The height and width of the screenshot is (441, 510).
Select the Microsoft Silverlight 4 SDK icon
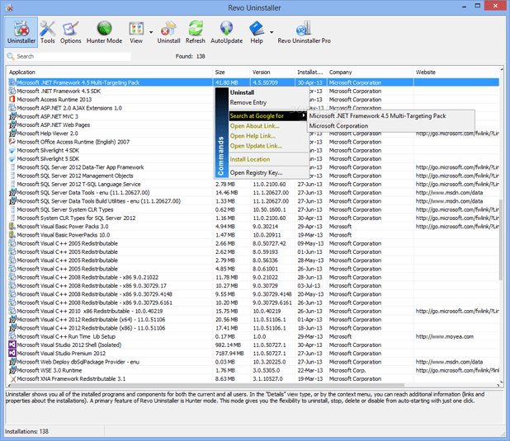pyautogui.click(x=12, y=150)
